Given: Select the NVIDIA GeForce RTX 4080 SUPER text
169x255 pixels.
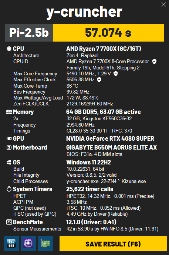Looking at the screenshot, I should tap(110, 138).
